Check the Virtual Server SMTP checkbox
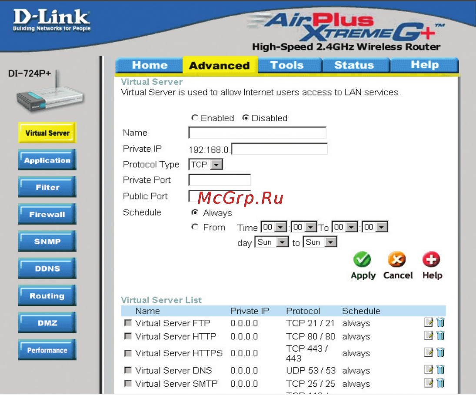Image resolution: width=476 pixels, height=395 pixels. click(x=128, y=383)
